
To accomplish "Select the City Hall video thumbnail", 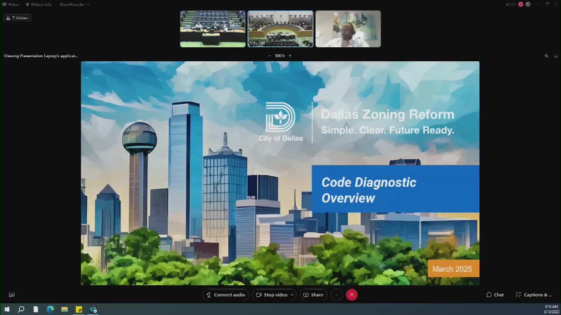I will click(280, 29).
